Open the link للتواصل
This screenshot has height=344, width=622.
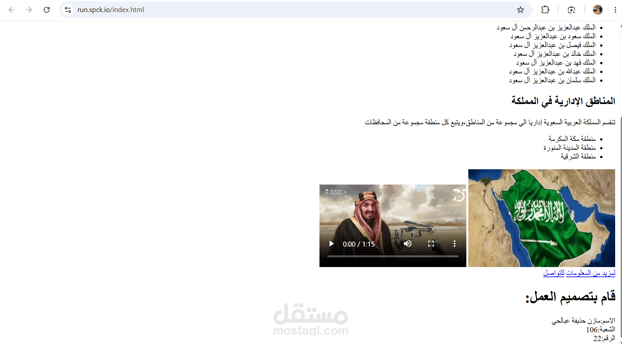pos(554,273)
